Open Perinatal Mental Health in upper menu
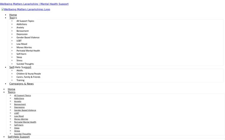This screenshot has height=140, width=225. (x=28, y=51)
